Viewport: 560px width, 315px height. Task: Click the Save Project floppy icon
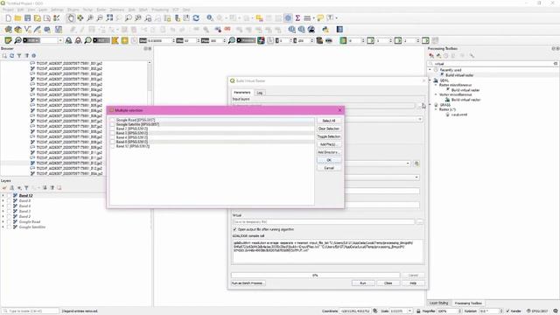(x=27, y=17)
